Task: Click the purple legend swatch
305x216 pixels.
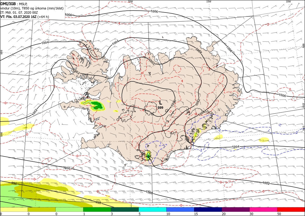Action: pos(235,209)
